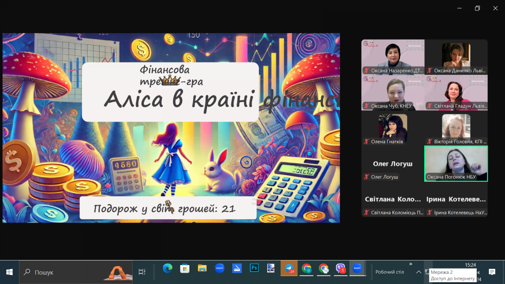Restore down the Zoom window
Viewport: 505px width, 284px height.
477,8
